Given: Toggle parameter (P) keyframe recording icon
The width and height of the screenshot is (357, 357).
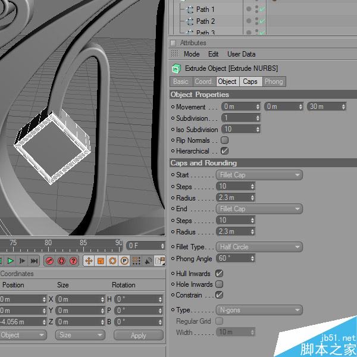Looking at the screenshot, I should [124, 261].
